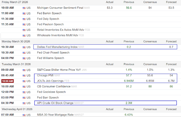
Task: Open S&P/Case-Shiller Home Price YoY event
Action: pos(59,70)
